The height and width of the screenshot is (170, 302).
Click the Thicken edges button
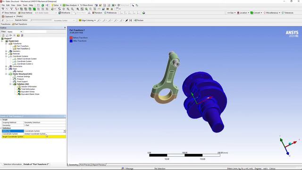(139, 20)
